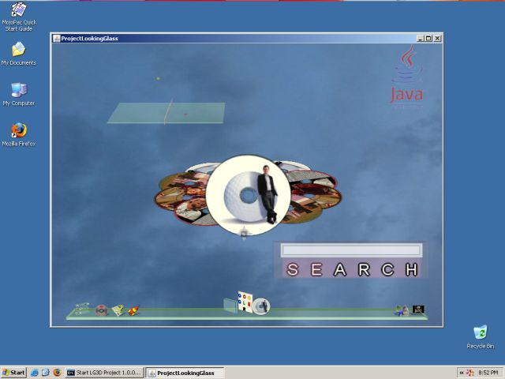The width and height of the screenshot is (505, 379).
Task: Click the red system tray notification icon
Action: (470, 373)
